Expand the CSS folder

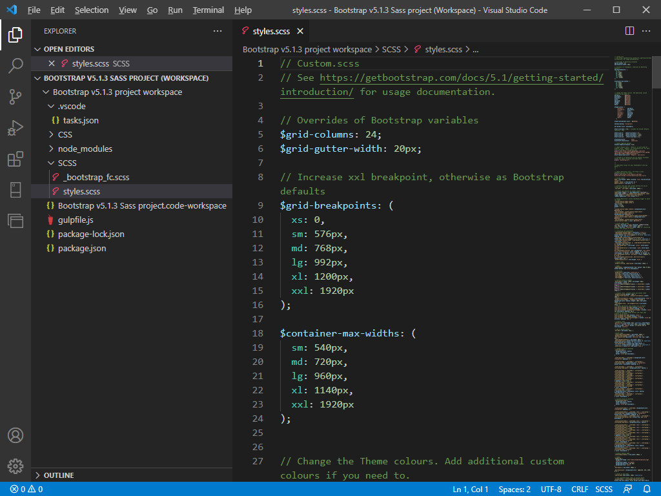132,134
